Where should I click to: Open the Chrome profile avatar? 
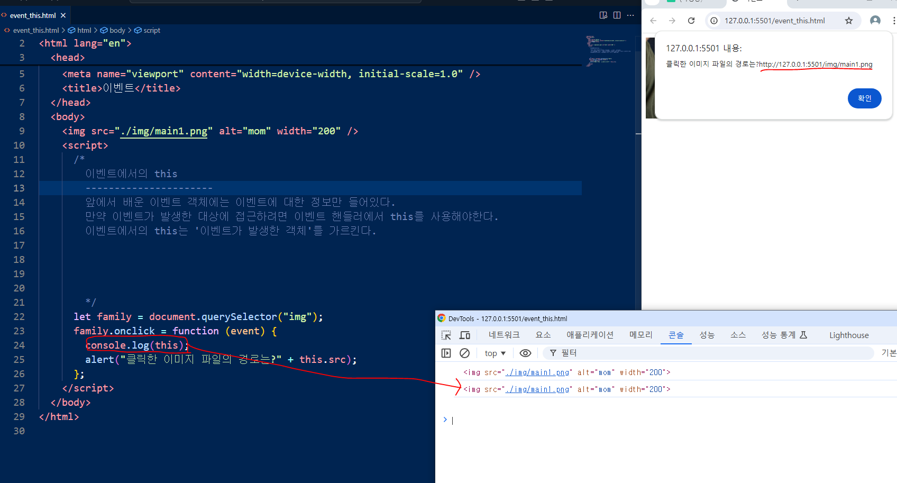(875, 21)
